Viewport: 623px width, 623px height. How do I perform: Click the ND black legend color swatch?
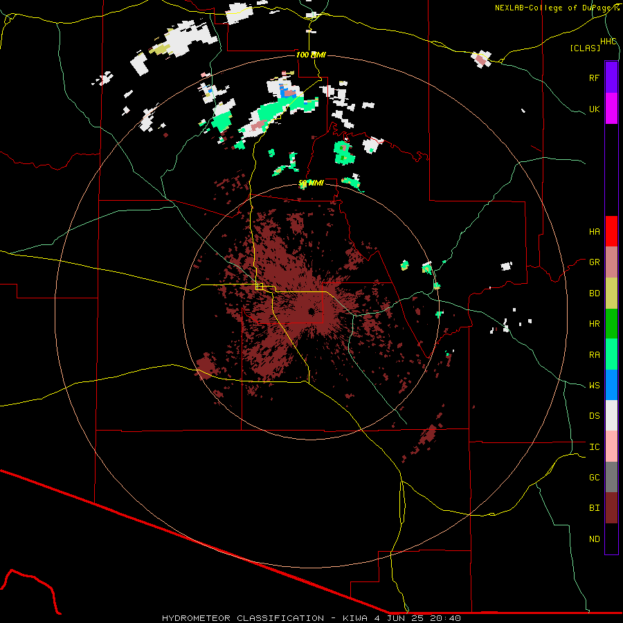611,539
